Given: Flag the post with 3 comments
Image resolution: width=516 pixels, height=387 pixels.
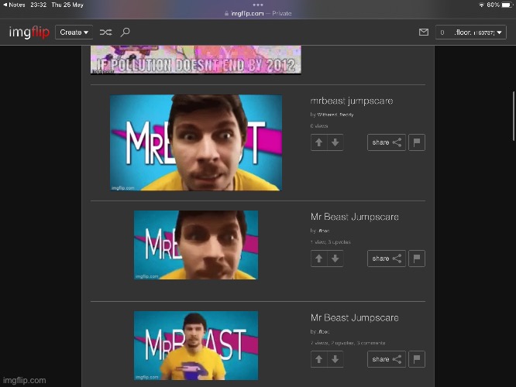Looking at the screenshot, I should click(x=417, y=359).
